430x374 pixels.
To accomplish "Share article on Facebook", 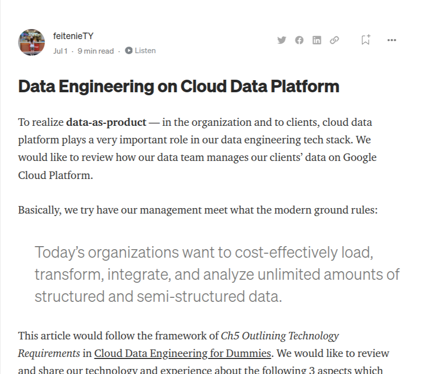I will click(x=299, y=40).
